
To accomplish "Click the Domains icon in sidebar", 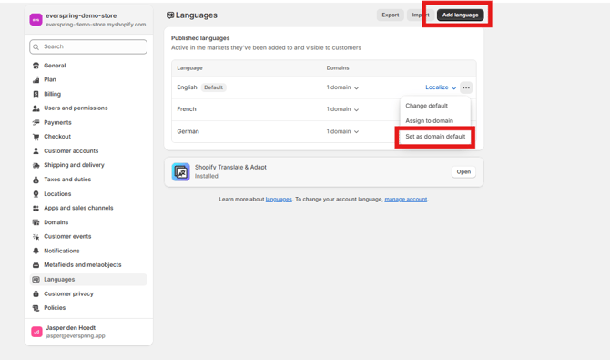I will pyautogui.click(x=36, y=222).
